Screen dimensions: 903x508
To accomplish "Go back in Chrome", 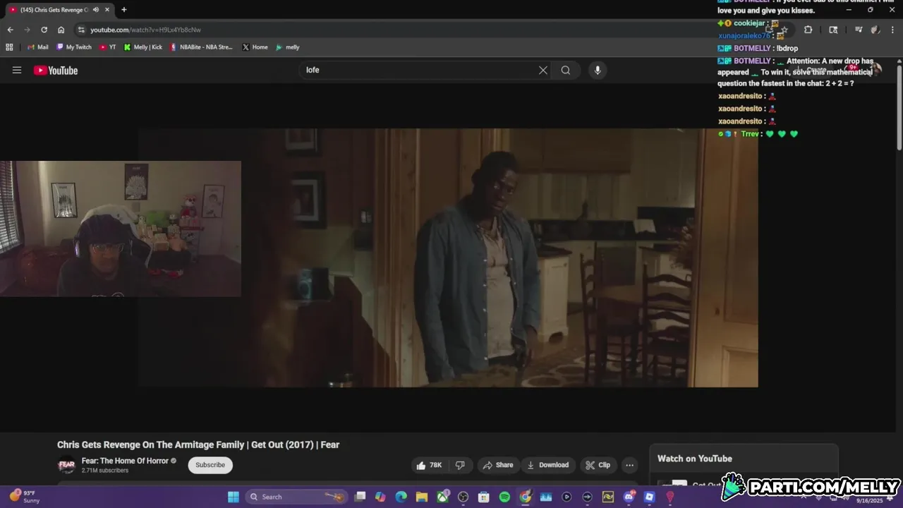I will click(x=10, y=30).
